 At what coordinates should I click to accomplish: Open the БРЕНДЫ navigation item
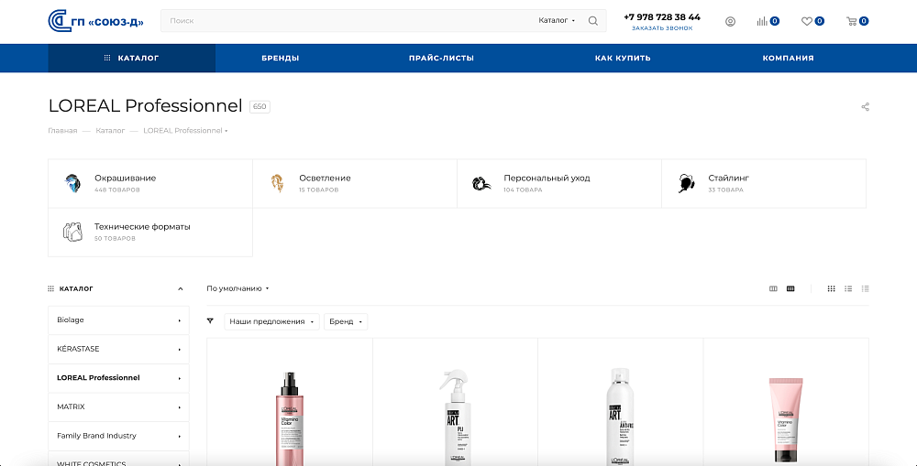point(280,58)
